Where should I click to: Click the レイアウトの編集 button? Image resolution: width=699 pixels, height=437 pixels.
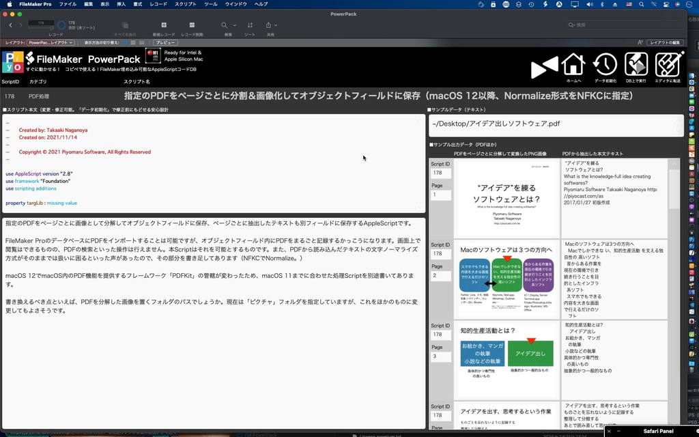click(666, 42)
